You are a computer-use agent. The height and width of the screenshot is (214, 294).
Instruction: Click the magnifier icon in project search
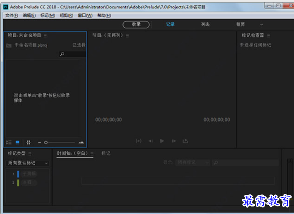coord(62,54)
